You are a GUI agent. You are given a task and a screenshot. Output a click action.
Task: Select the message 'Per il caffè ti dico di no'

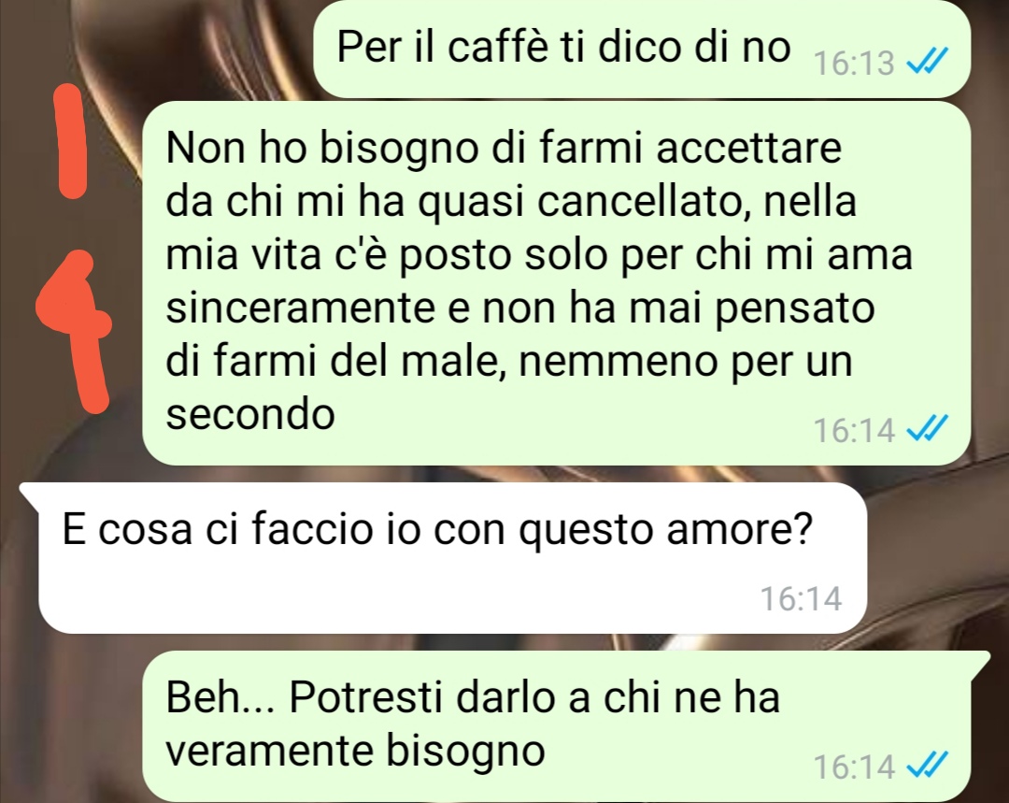tap(642, 49)
